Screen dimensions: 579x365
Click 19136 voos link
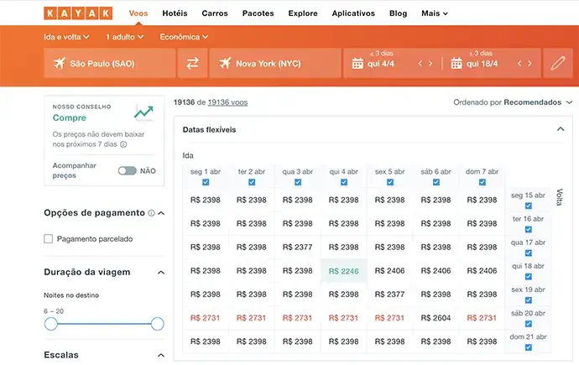(228, 102)
